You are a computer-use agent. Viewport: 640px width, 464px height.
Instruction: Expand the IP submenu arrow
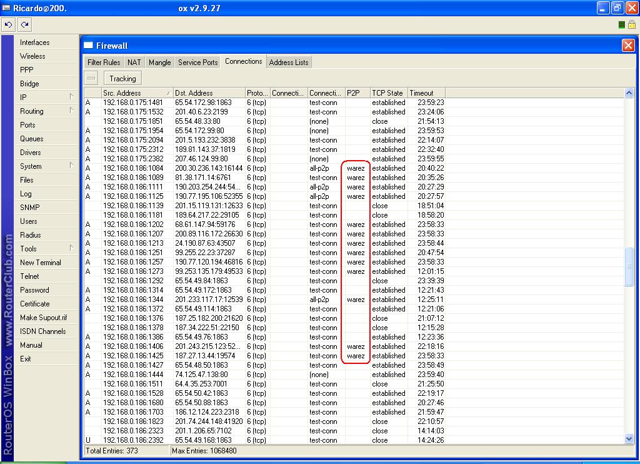click(x=71, y=97)
